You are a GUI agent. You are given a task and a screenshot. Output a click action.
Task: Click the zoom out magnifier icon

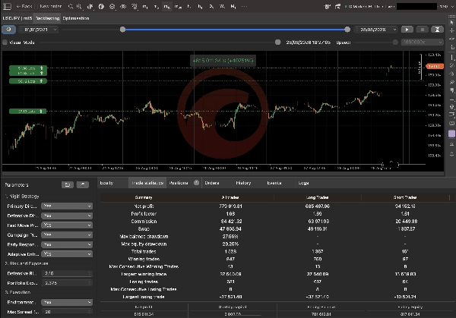(71, 6)
